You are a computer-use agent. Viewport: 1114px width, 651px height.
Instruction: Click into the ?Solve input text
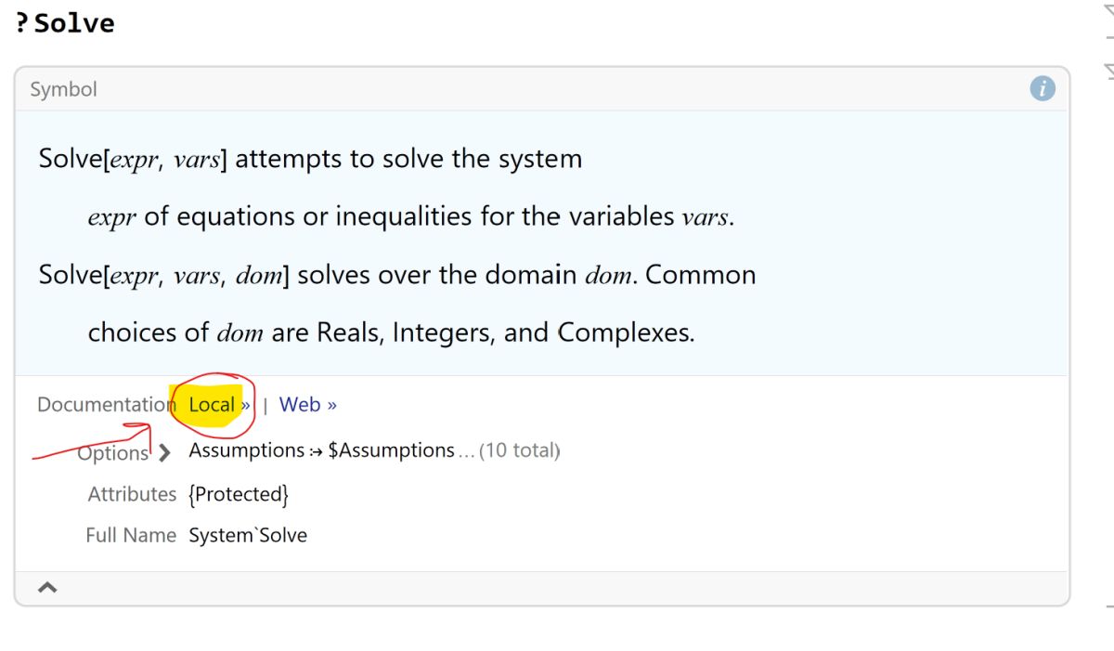point(65,22)
